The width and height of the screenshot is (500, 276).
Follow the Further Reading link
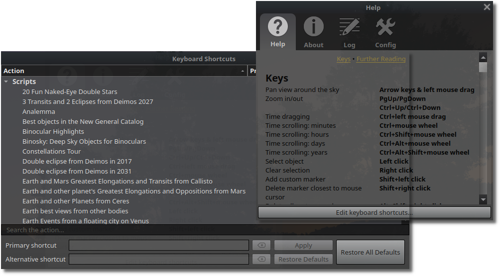pyautogui.click(x=381, y=59)
